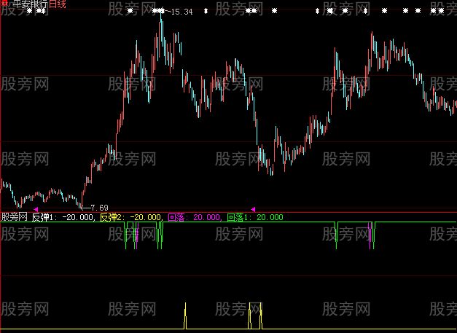Image resolution: width=457 pixels, height=333 pixels.
Task: Toggle the magenta 回落 indicator label
Action: (194, 217)
